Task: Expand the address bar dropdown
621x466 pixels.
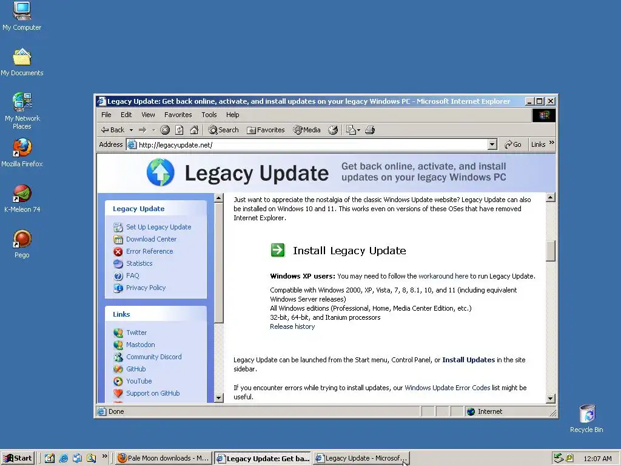Action: tap(492, 144)
